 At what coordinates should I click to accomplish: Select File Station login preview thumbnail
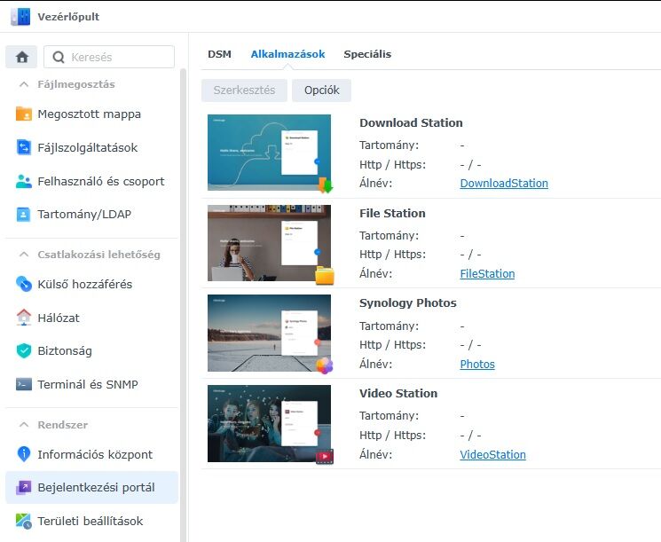coord(269,243)
